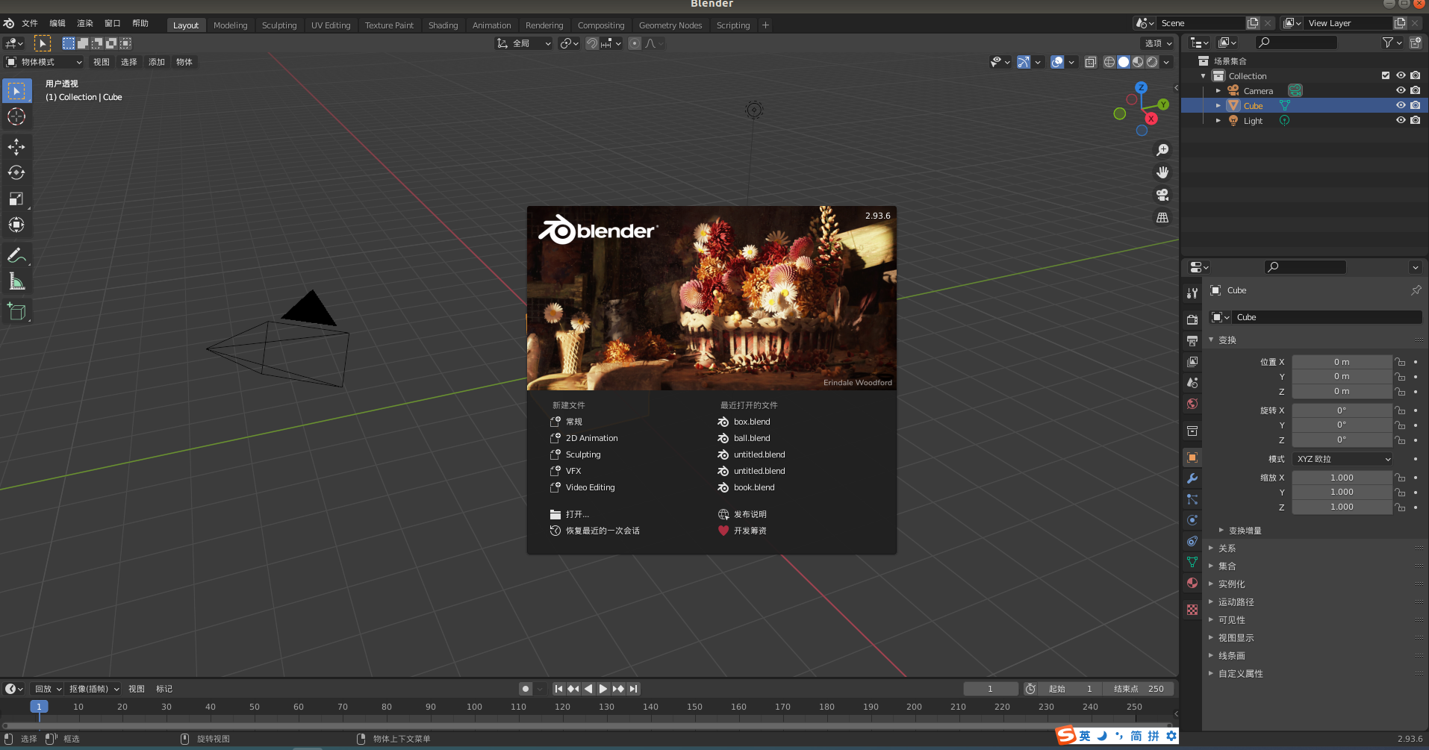Open the Material properties tab

click(1192, 583)
